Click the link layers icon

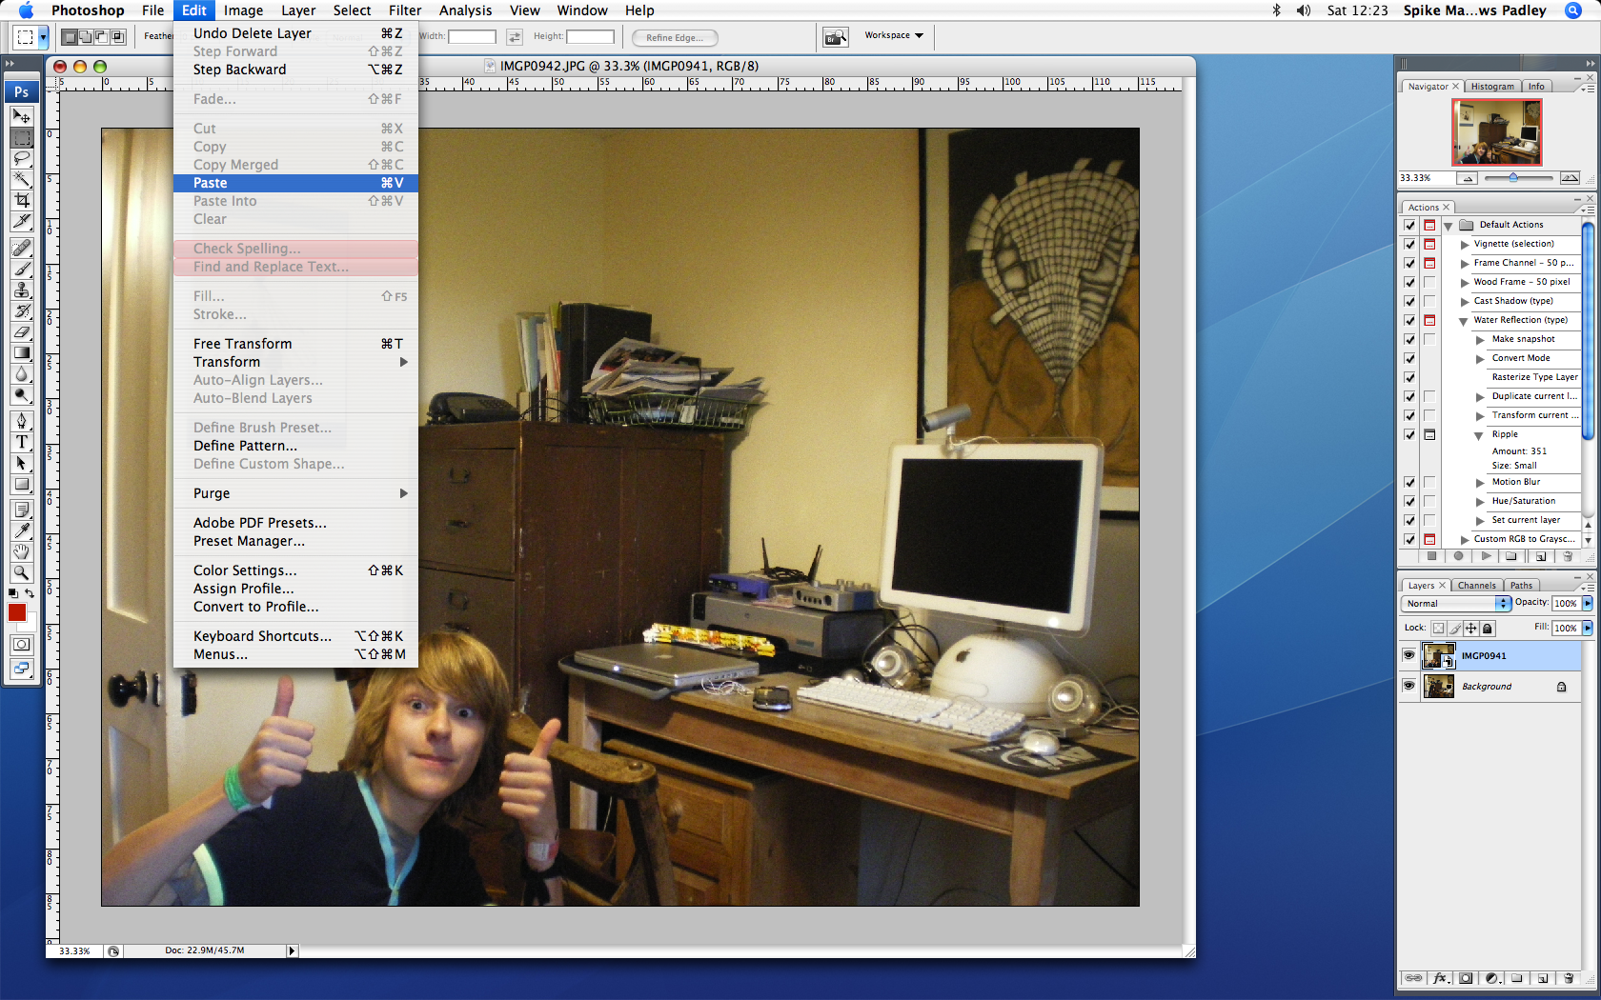(1414, 978)
